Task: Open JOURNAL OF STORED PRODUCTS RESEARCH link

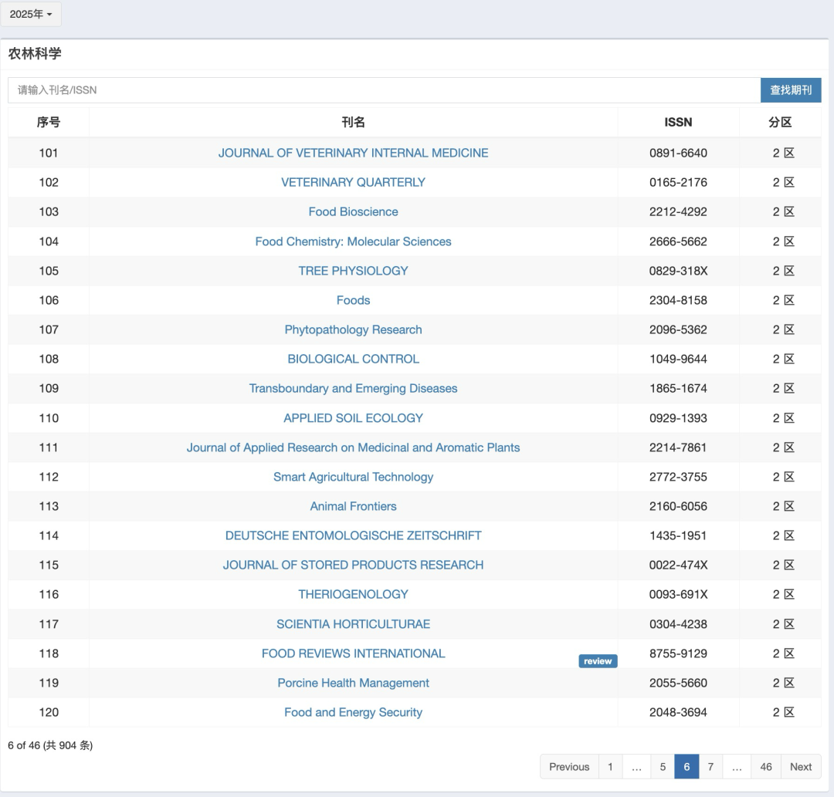Action: coord(353,565)
